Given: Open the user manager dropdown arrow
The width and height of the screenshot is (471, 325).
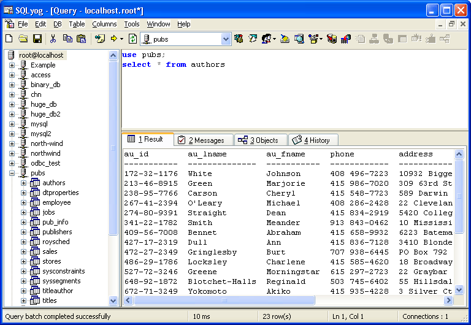Looking at the screenshot, I should (274, 39).
